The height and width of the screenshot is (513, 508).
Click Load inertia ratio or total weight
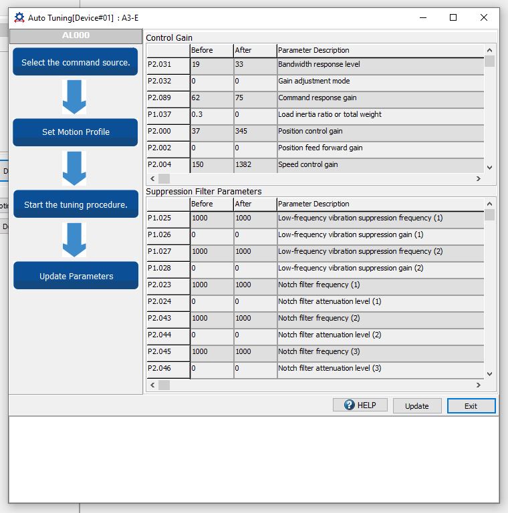pyautogui.click(x=380, y=116)
